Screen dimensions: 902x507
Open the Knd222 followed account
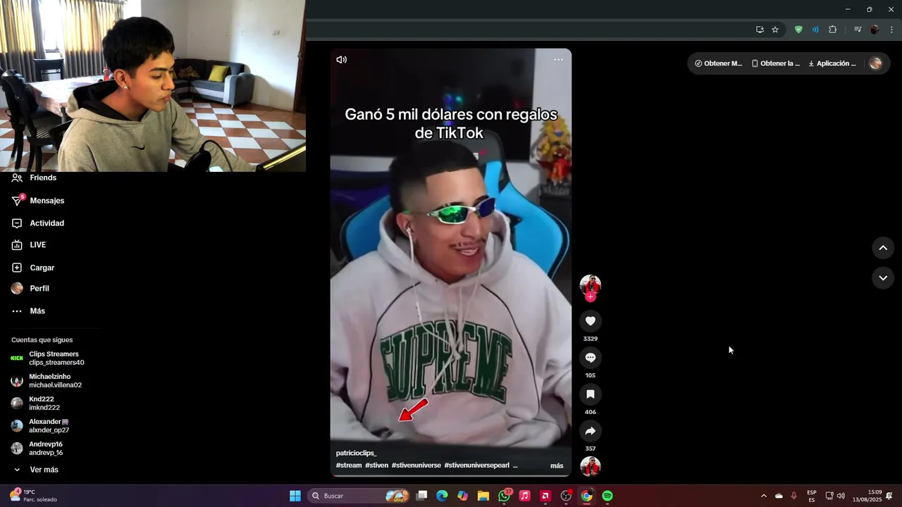click(35, 403)
